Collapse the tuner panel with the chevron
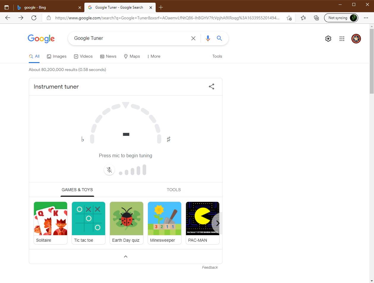The image size is (374, 283). 126,256
